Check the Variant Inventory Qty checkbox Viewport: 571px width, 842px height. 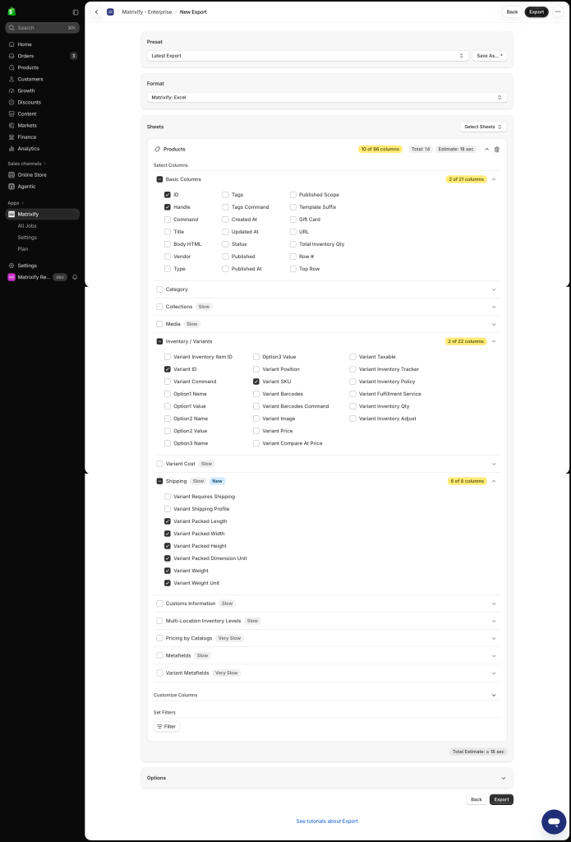tap(352, 406)
